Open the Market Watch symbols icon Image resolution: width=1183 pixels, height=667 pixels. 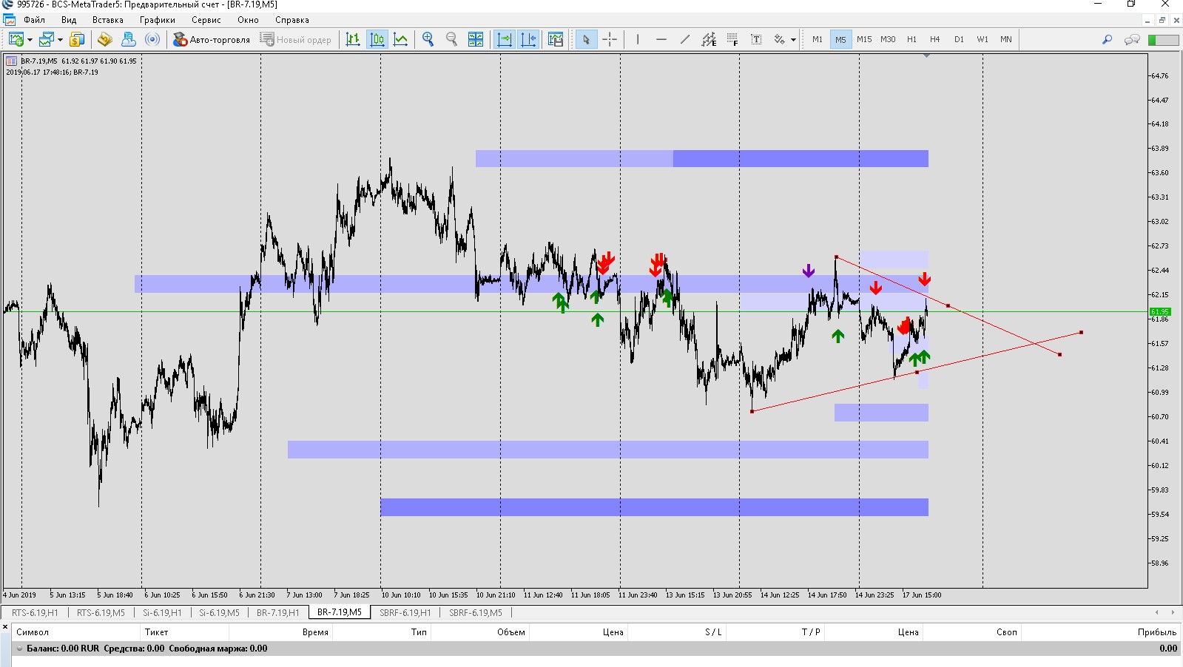tap(77, 39)
